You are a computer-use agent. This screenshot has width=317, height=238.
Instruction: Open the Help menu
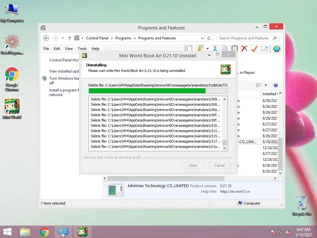click(95, 49)
